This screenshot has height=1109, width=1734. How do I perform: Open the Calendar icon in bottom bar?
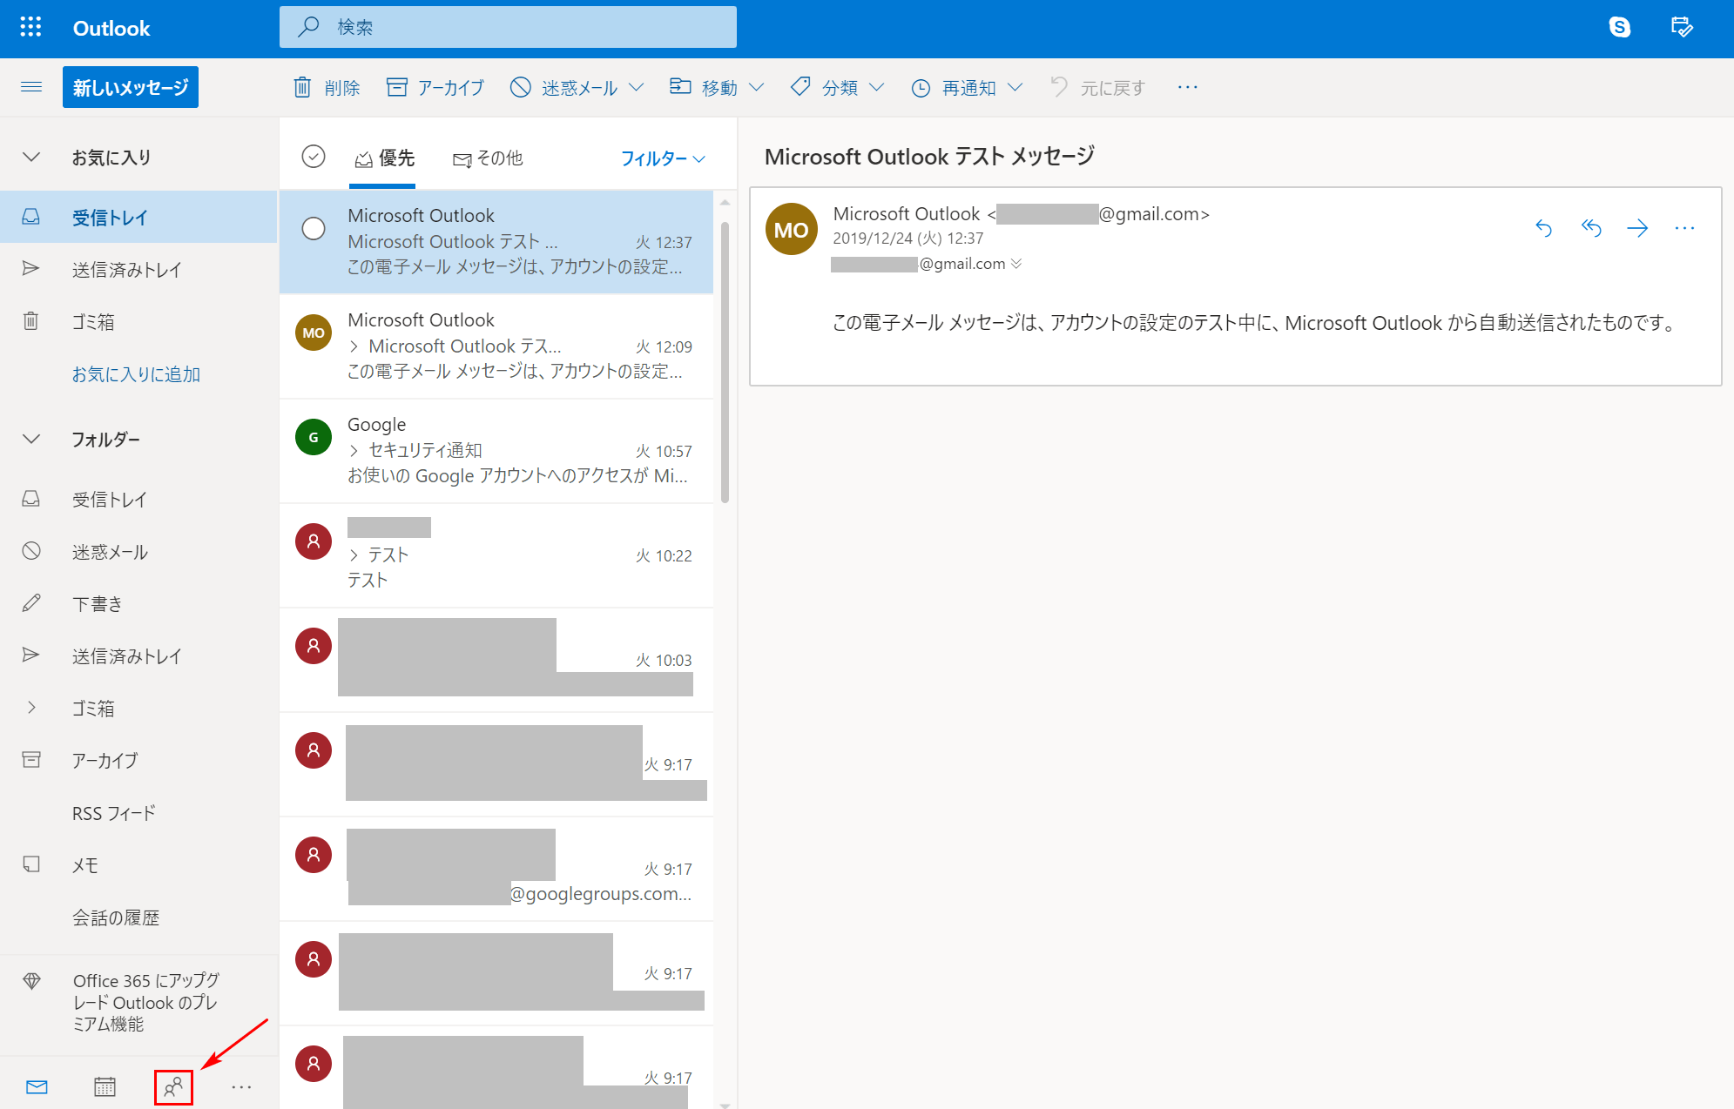105,1086
